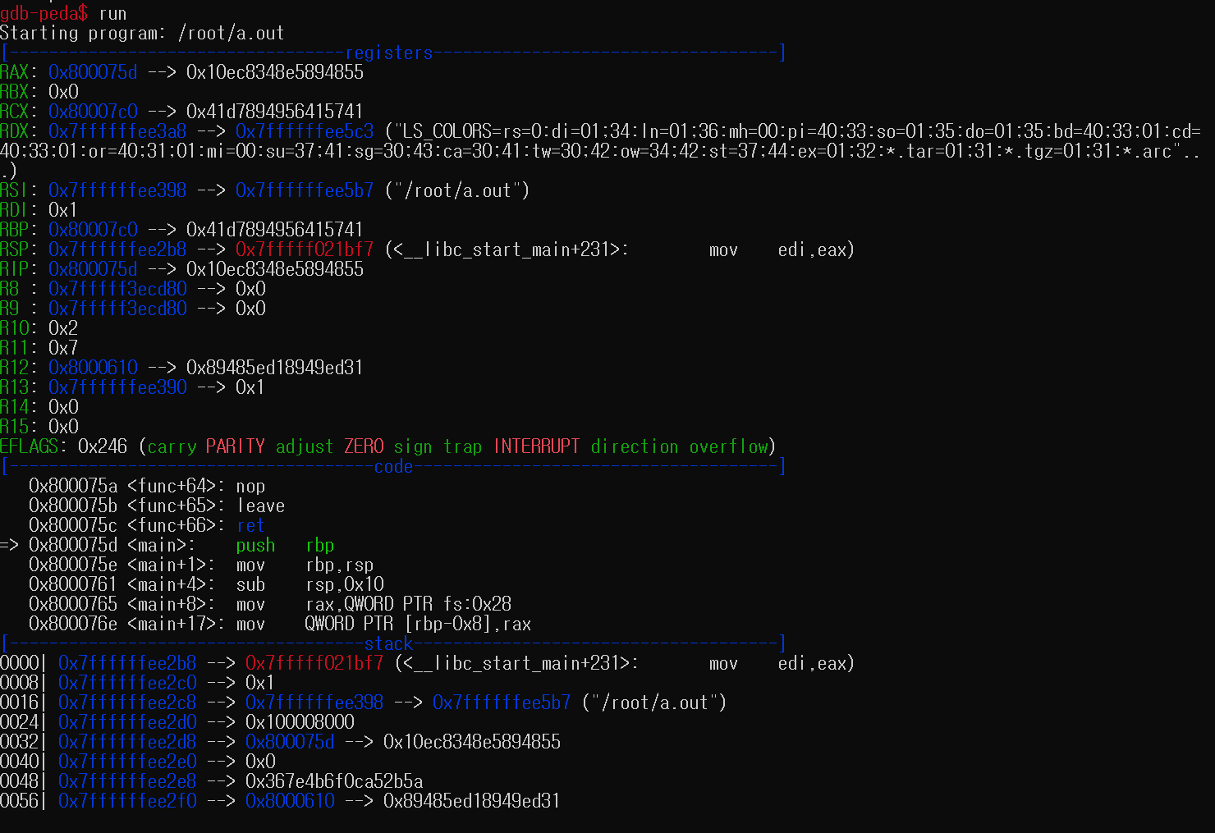Select the RCX address 0x80007c0
1215x833 pixels.
click(93, 112)
